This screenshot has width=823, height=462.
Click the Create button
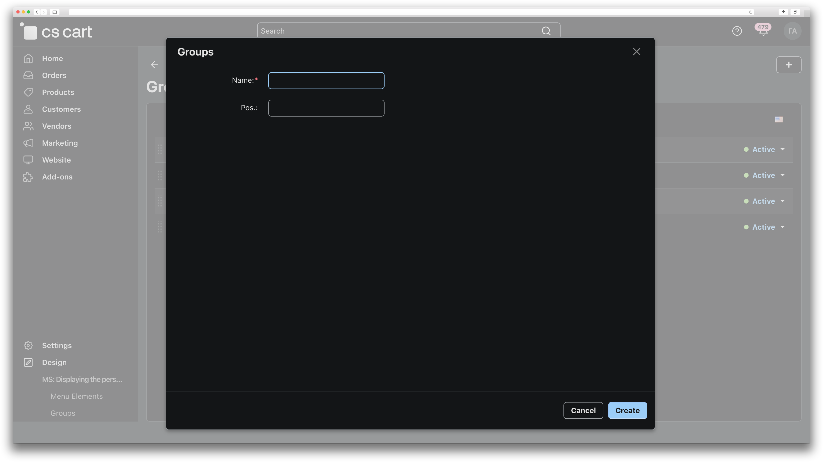tap(627, 410)
